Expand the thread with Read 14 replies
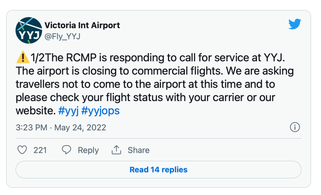Image resolution: width=321 pixels, height=195 pixels. point(158,170)
